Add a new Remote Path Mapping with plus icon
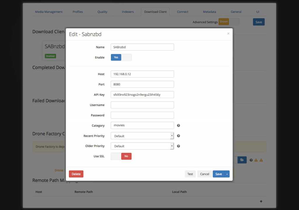 [x=261, y=201]
